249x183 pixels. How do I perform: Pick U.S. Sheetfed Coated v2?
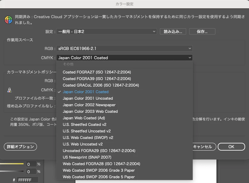125,124
